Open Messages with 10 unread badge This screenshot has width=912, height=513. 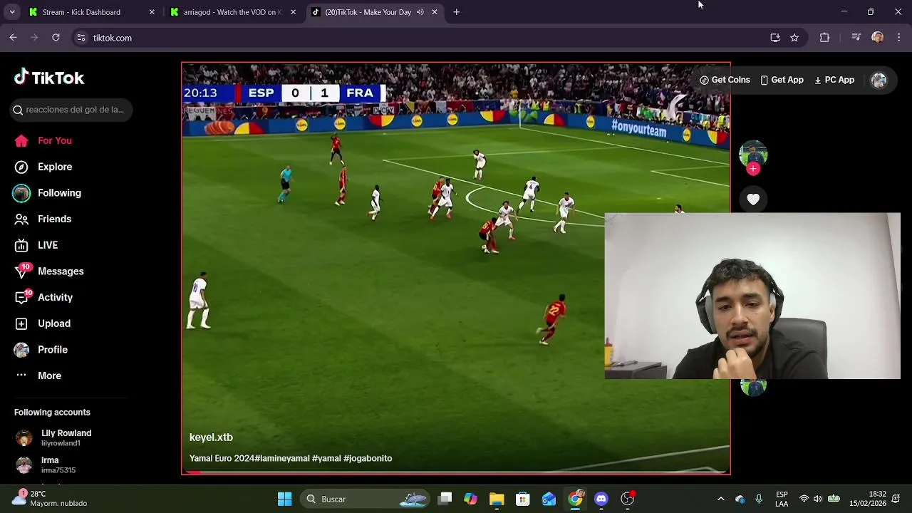click(49, 271)
